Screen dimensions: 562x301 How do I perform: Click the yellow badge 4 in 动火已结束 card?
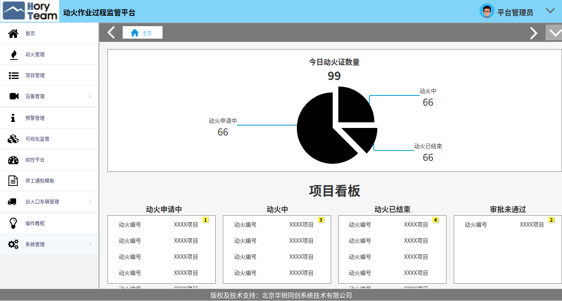pos(436,220)
